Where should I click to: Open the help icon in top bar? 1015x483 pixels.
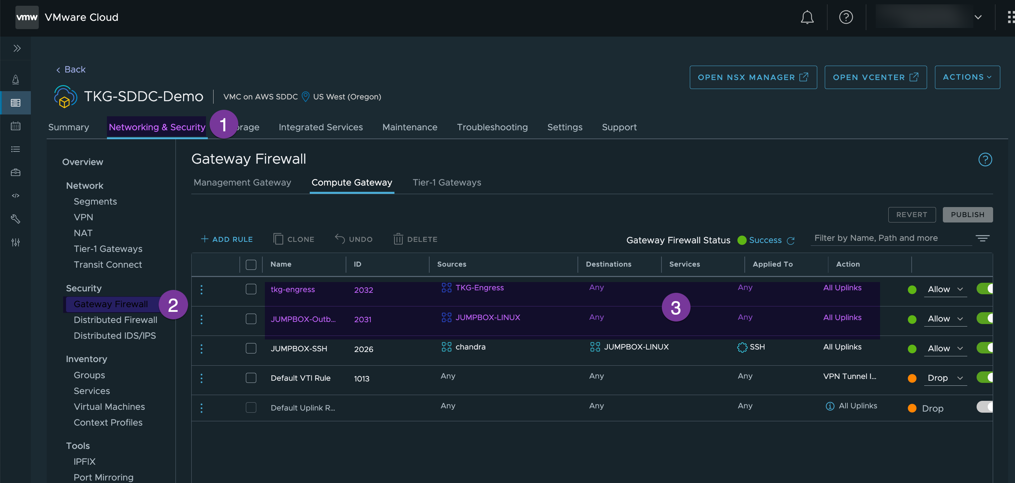tap(846, 17)
